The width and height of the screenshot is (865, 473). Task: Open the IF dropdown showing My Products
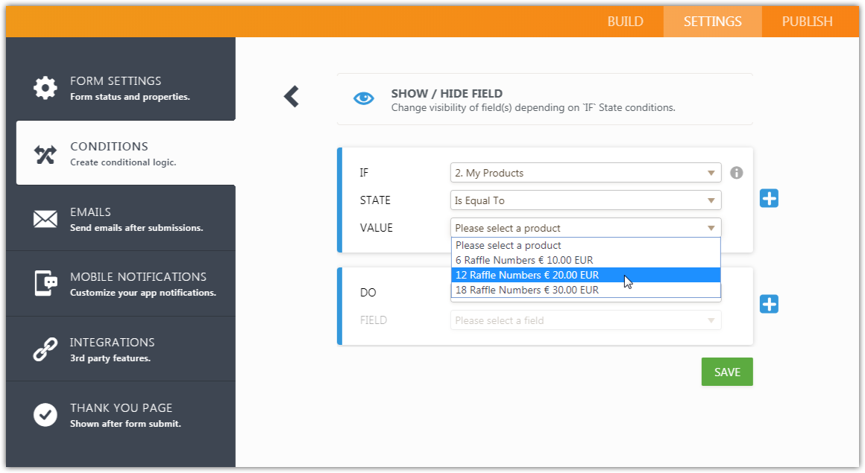point(585,173)
